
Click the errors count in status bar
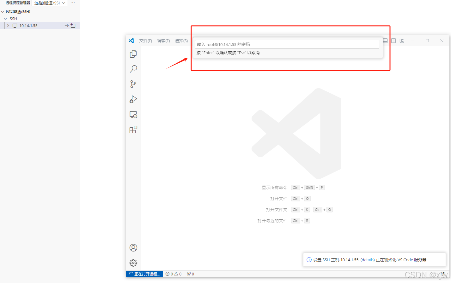(x=169, y=274)
